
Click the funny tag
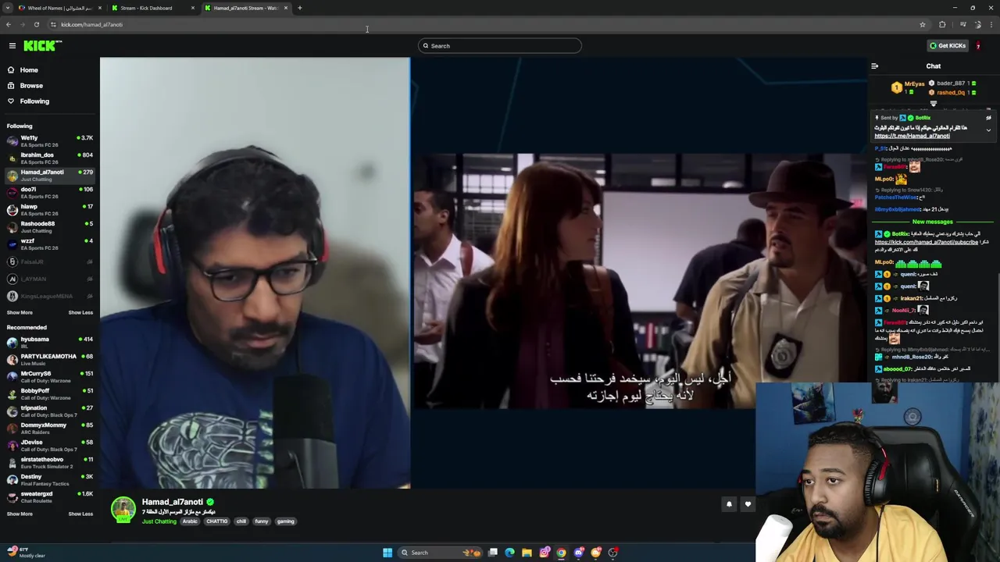pos(262,521)
